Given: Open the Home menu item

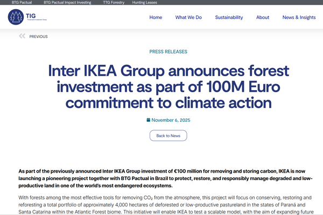Looking at the screenshot, I should coord(156,18).
